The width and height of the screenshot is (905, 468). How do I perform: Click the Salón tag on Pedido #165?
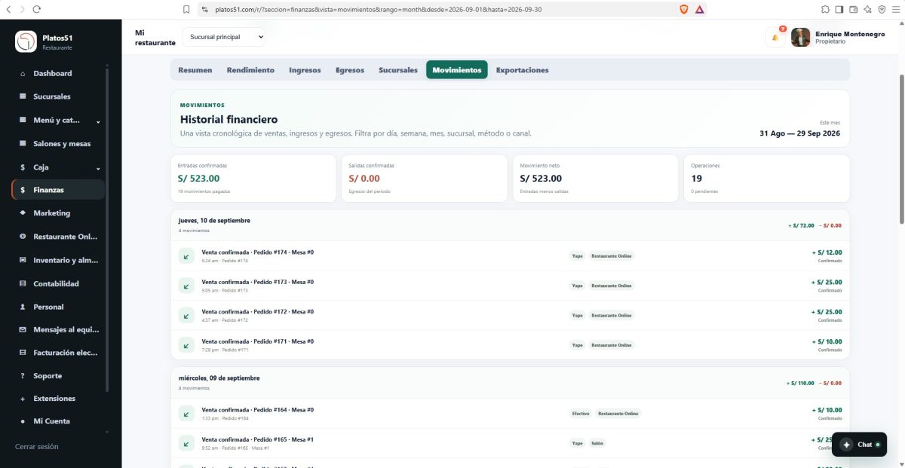click(x=597, y=443)
